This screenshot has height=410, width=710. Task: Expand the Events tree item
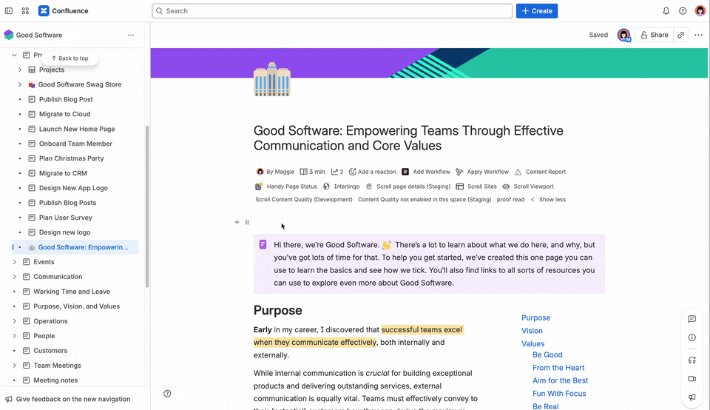coord(15,262)
